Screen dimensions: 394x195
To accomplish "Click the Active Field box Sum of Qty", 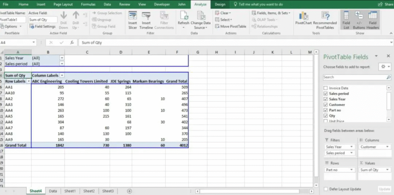I will click(x=43, y=20).
